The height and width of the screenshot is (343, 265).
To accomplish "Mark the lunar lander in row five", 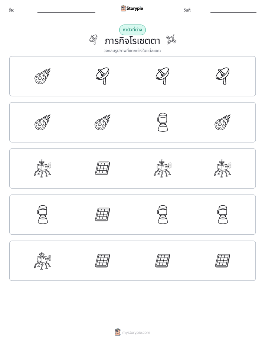I will tap(42, 261).
